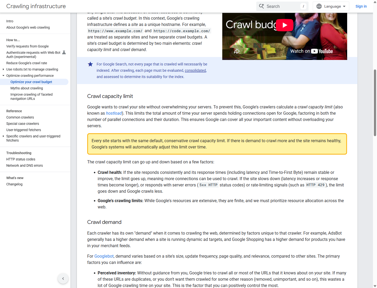Click the Sign in link

361,6
